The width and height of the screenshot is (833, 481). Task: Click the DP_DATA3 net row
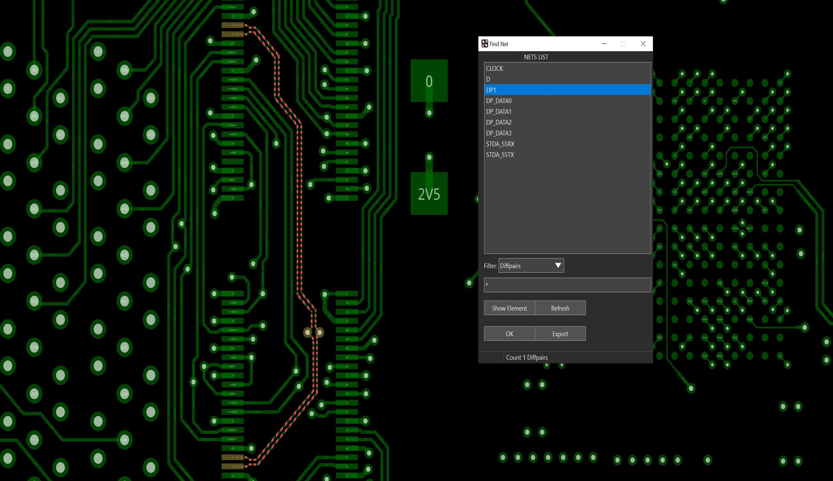567,133
